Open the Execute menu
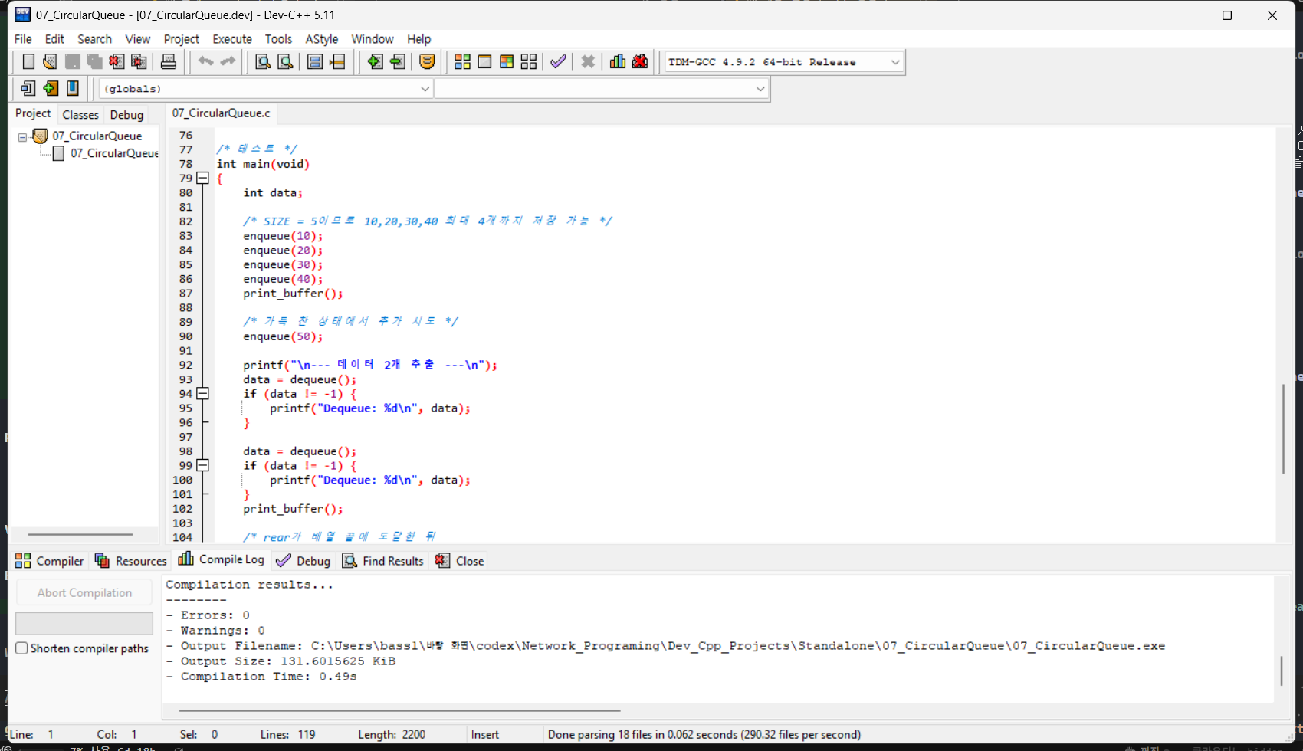This screenshot has height=751, width=1303. click(231, 39)
